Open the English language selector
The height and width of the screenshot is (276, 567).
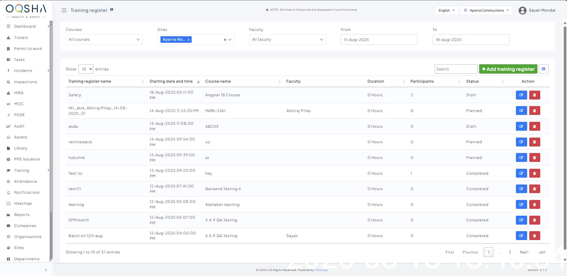(446, 10)
